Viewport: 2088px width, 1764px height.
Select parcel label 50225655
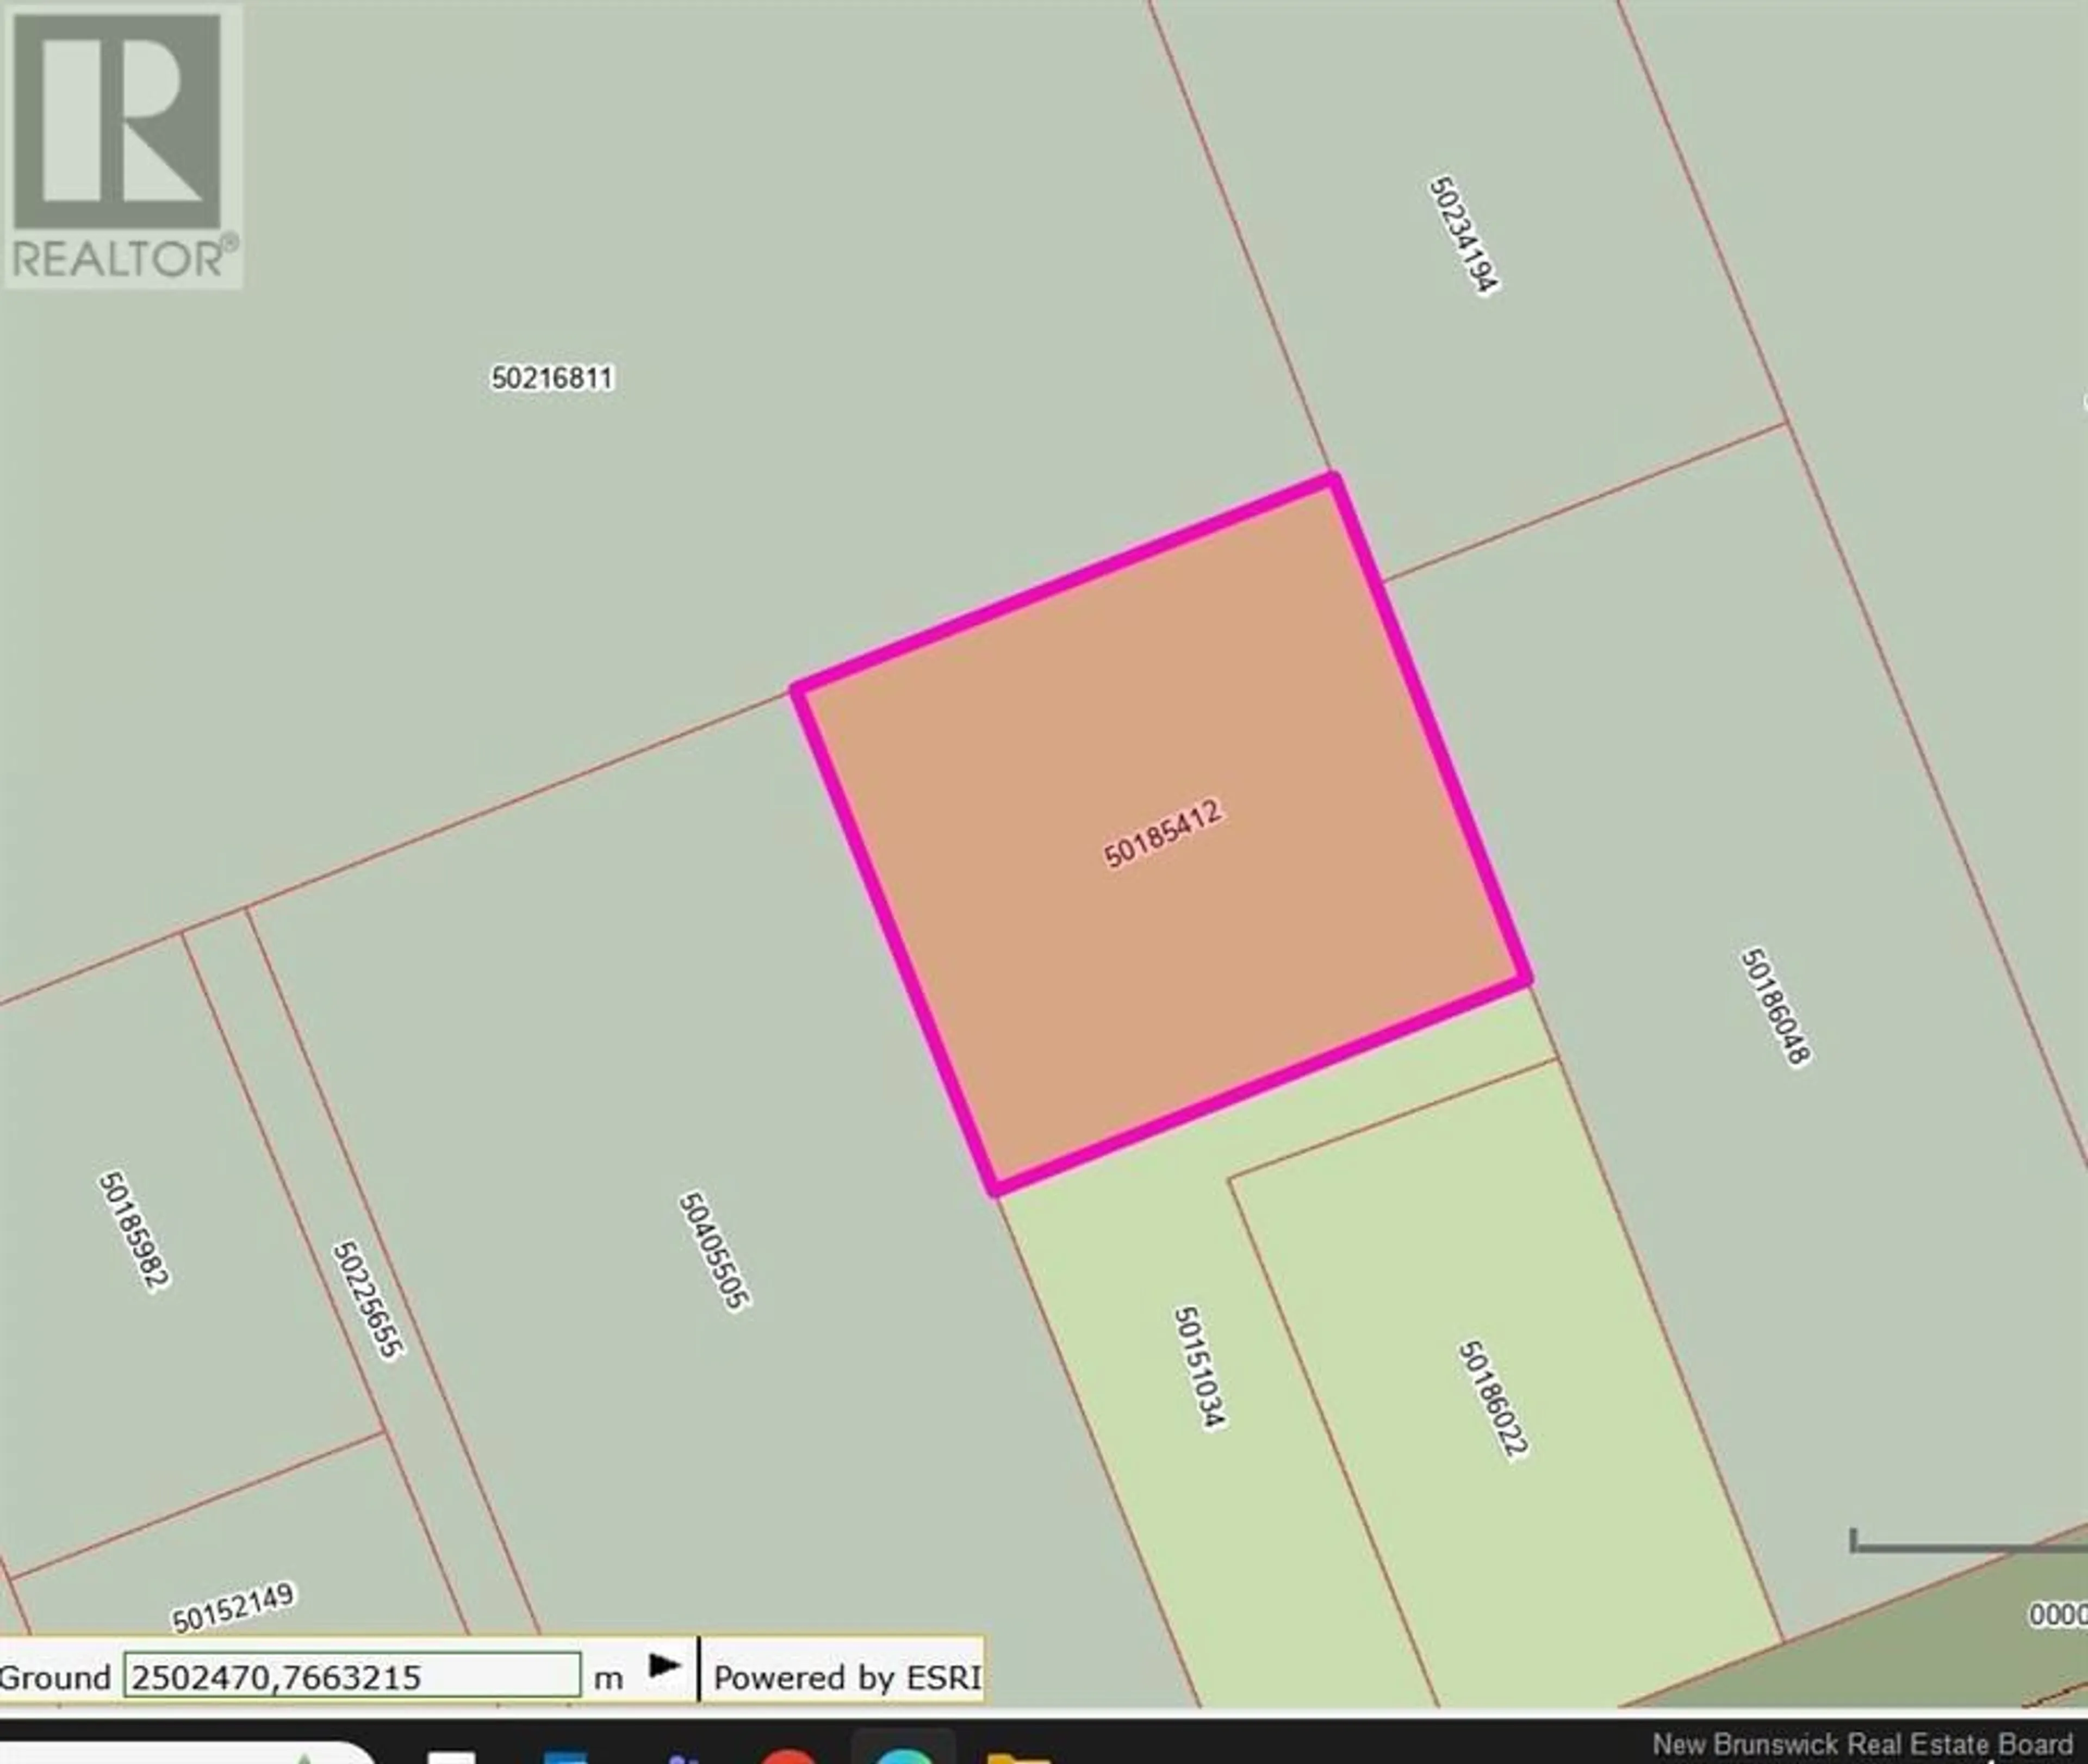pos(368,1300)
